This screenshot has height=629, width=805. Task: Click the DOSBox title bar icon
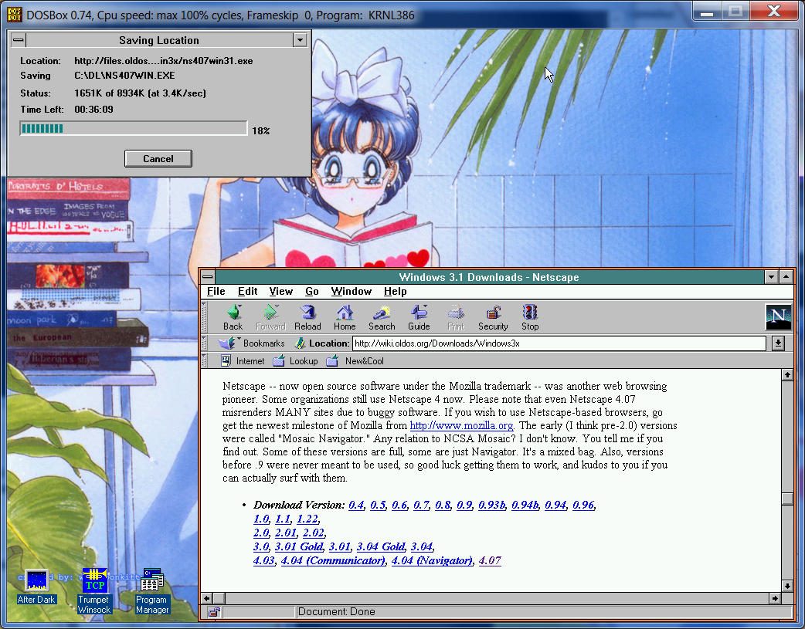coord(15,15)
